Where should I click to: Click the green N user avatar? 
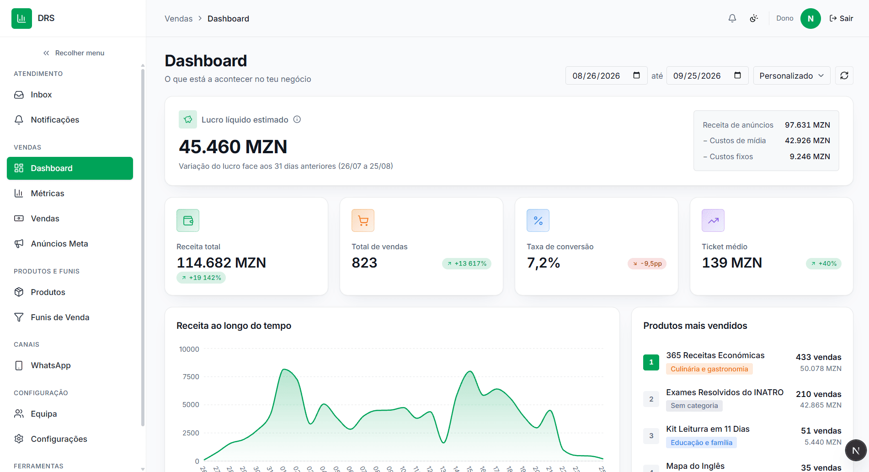[810, 18]
